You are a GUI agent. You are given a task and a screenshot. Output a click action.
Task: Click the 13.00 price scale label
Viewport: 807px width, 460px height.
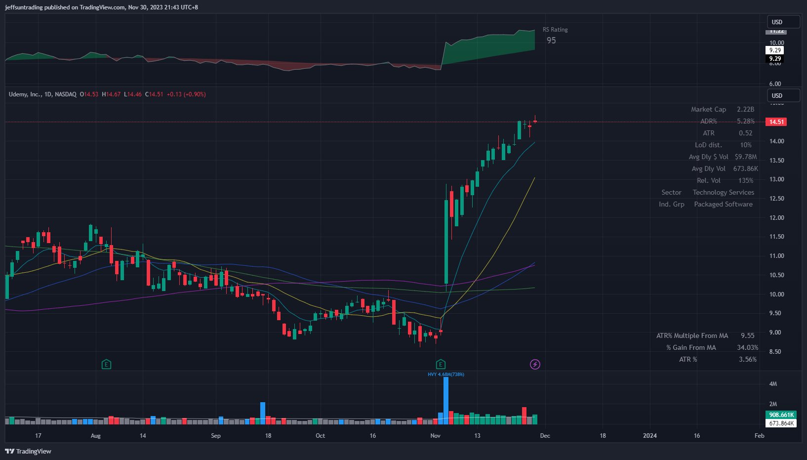tap(777, 179)
